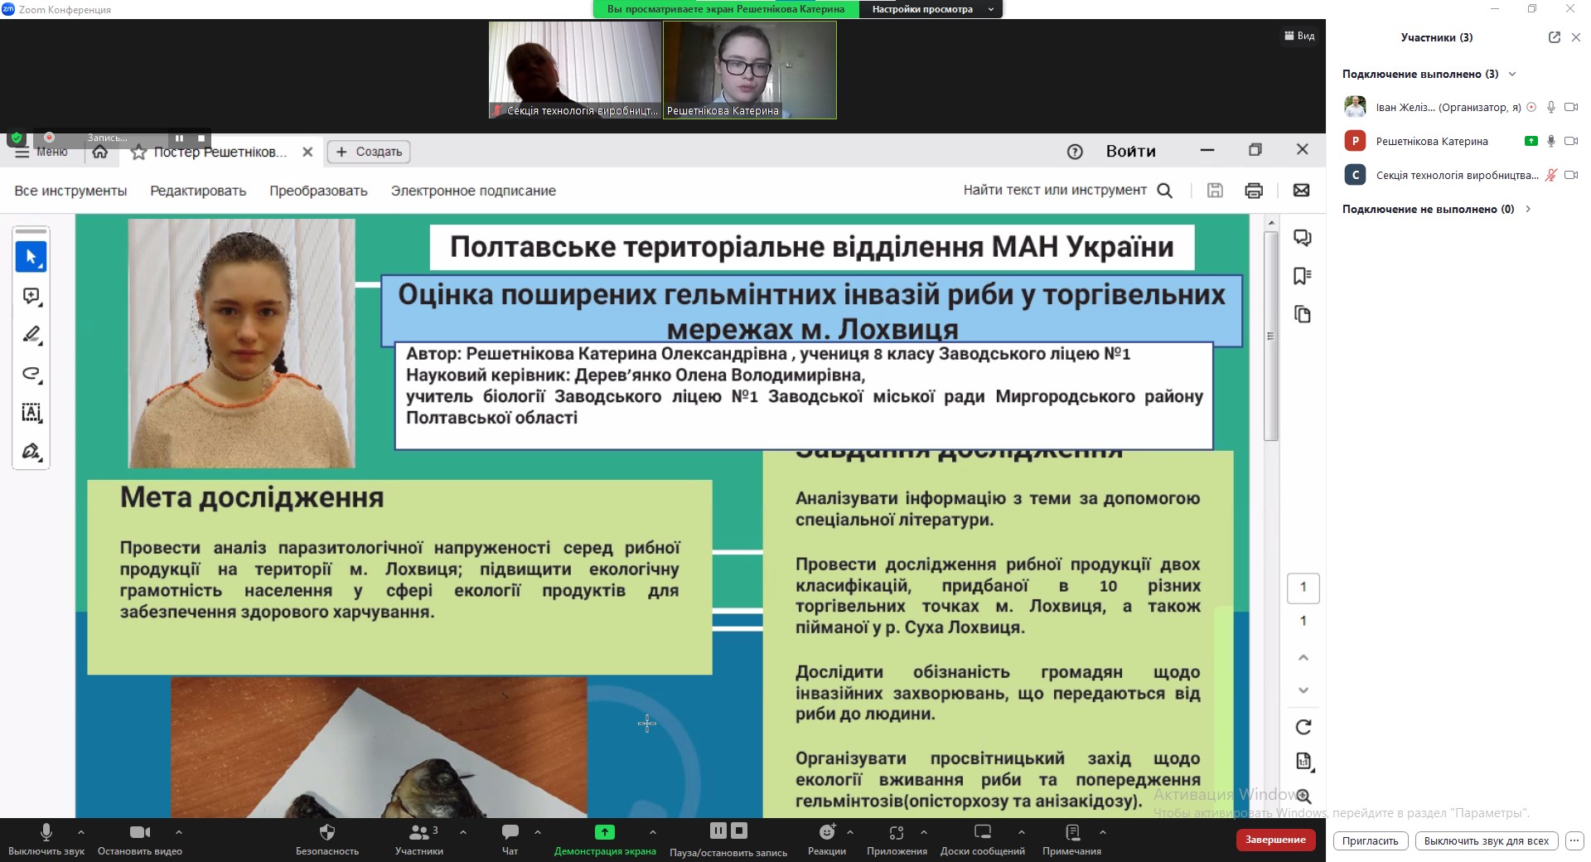
Task: Open the comments panel icon
Action: 1303,238
